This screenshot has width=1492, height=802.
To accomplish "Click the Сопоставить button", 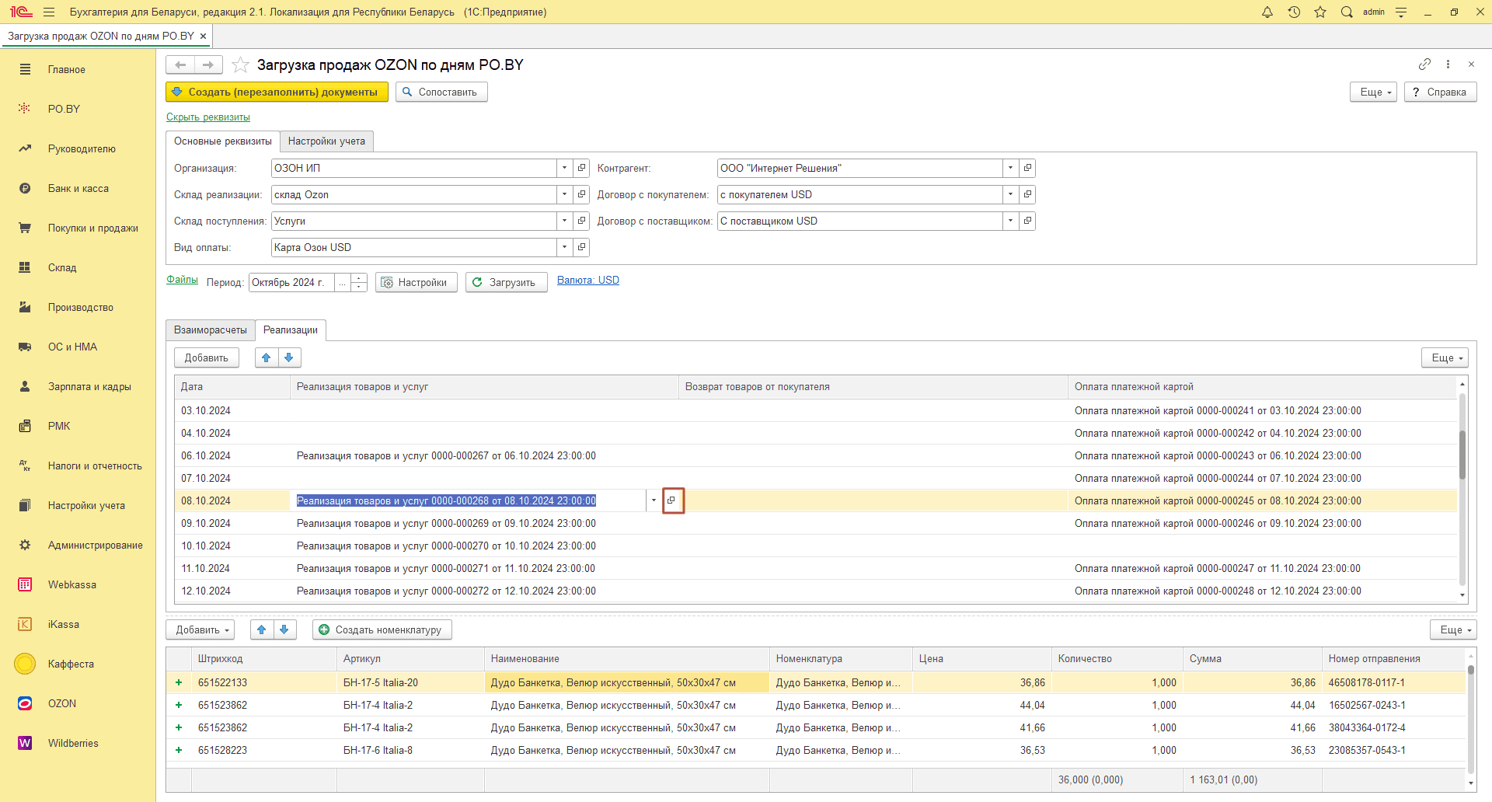I will pyautogui.click(x=441, y=92).
